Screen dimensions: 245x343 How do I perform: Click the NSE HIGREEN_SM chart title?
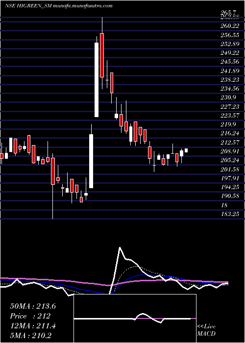[x=59, y=6]
